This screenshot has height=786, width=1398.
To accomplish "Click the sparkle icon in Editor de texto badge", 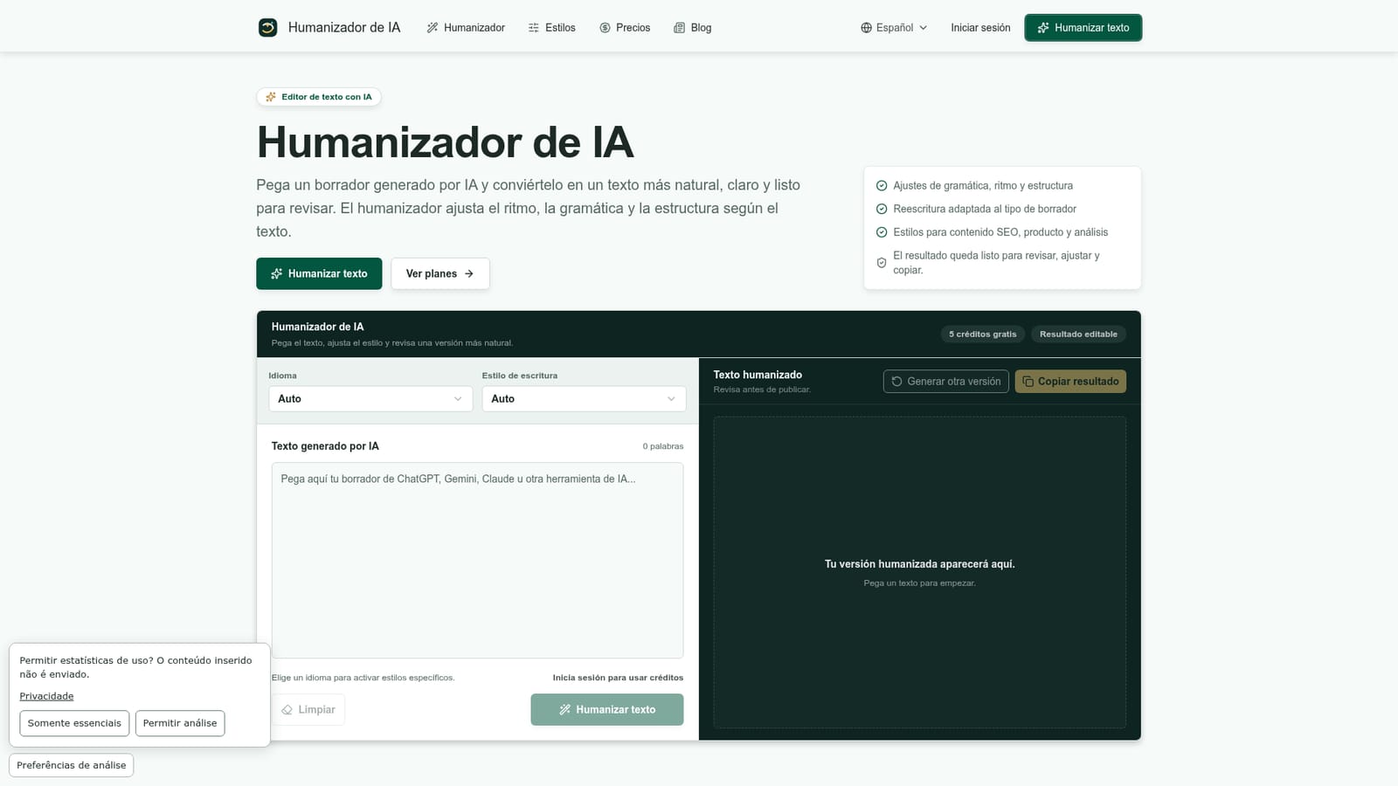I will coord(271,97).
